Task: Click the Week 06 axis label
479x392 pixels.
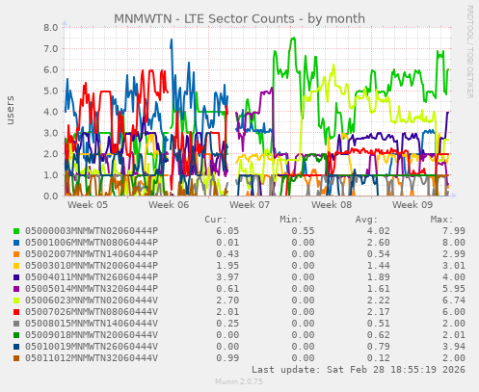Action: [x=169, y=205]
